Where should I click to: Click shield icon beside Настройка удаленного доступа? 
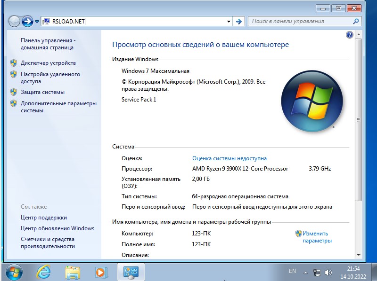pyautogui.click(x=14, y=74)
